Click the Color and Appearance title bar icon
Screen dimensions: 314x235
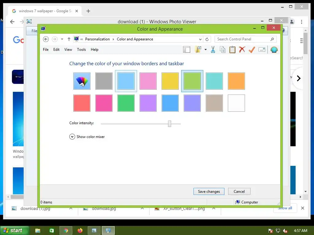[43, 28]
